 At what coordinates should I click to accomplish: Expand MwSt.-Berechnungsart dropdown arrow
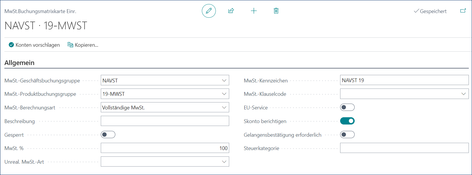[224, 108]
